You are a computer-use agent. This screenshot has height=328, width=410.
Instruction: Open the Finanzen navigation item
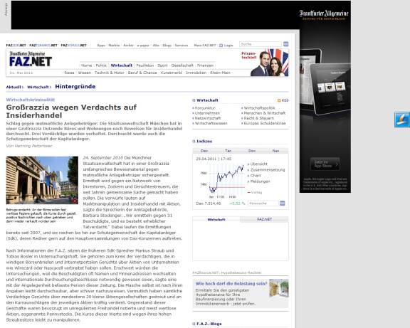(205, 65)
